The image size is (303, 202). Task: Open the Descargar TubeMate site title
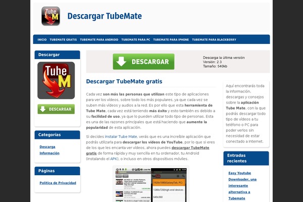105,16
